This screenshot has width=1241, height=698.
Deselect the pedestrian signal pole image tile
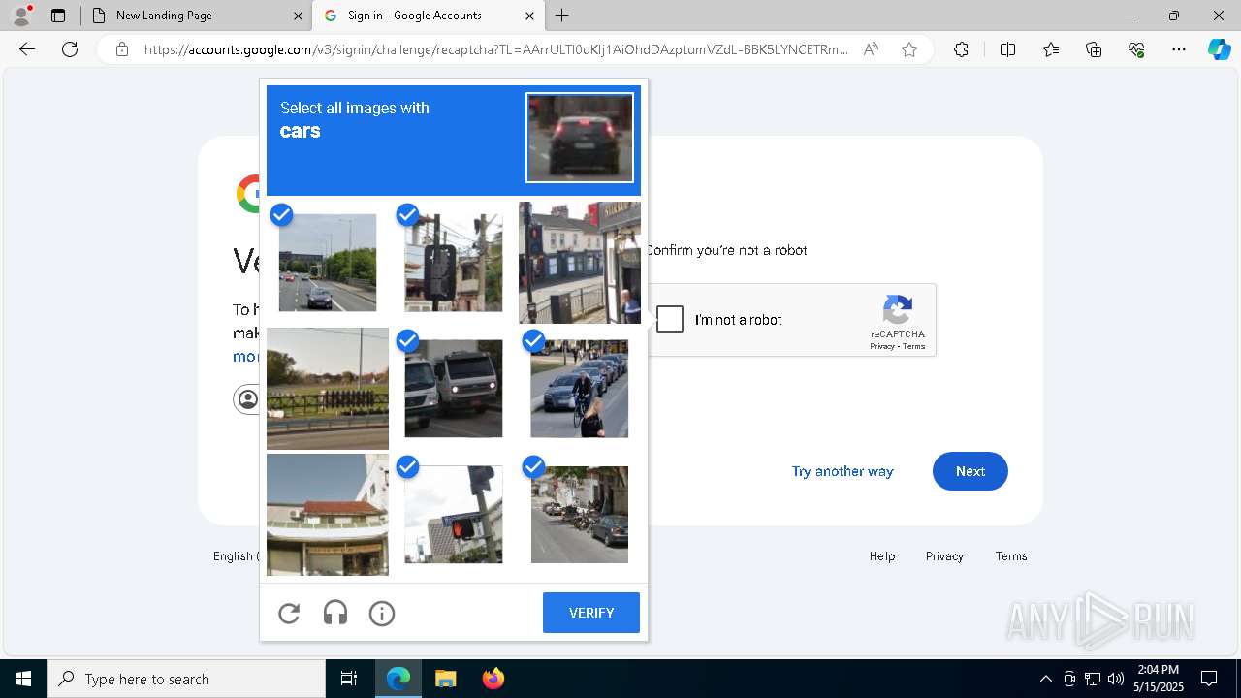pos(454,263)
